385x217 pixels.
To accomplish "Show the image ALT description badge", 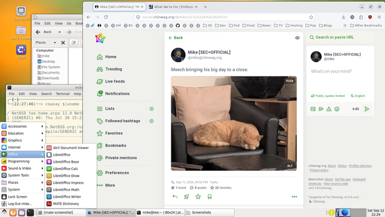I will (x=290, y=166).
